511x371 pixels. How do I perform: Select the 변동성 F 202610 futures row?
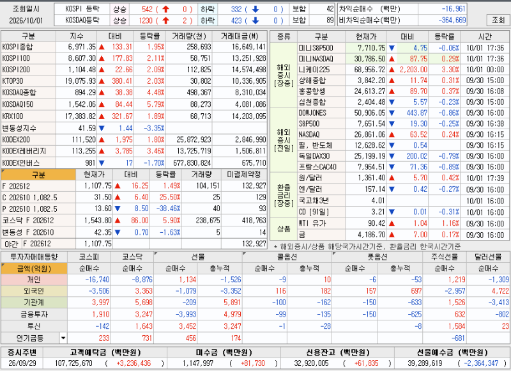134,232
